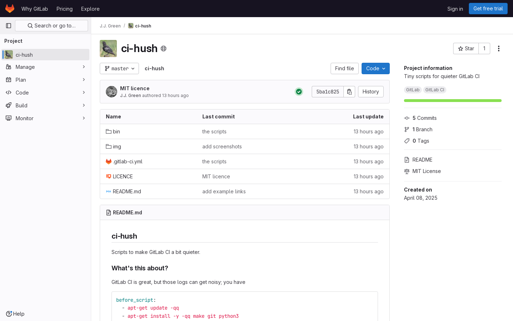Screen dimensions: 513x321
Task: Click the MIT License scales icon
Action: (407, 171)
